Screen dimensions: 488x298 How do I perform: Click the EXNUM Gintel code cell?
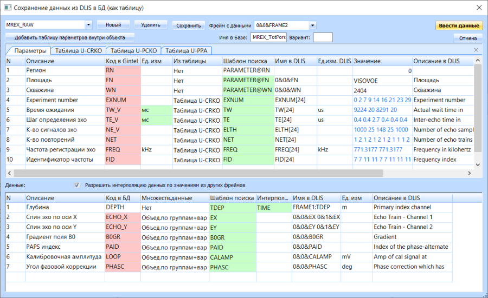pyautogui.click(x=123, y=100)
